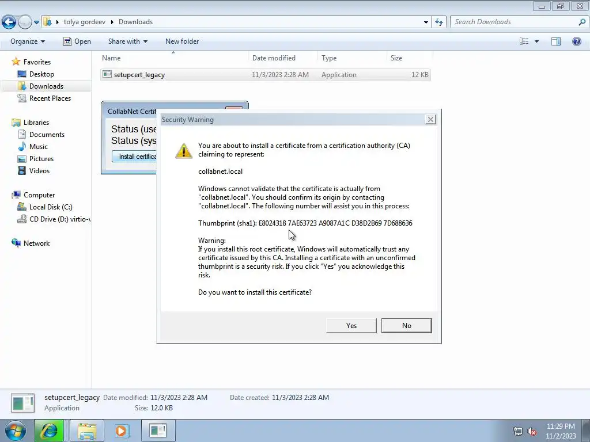Expand the view options dropdown arrow
Image resolution: width=590 pixels, height=442 pixels.
pyautogui.click(x=536, y=41)
